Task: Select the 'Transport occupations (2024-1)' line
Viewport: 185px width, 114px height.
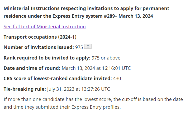Action: pos(40,37)
